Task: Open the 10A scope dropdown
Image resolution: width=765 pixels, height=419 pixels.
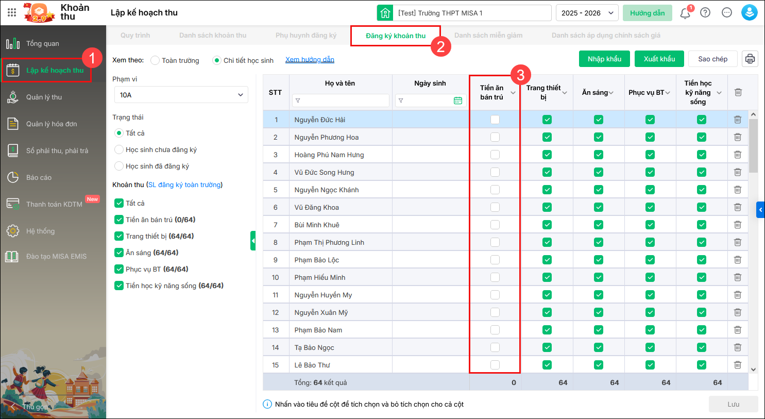Action: point(181,95)
